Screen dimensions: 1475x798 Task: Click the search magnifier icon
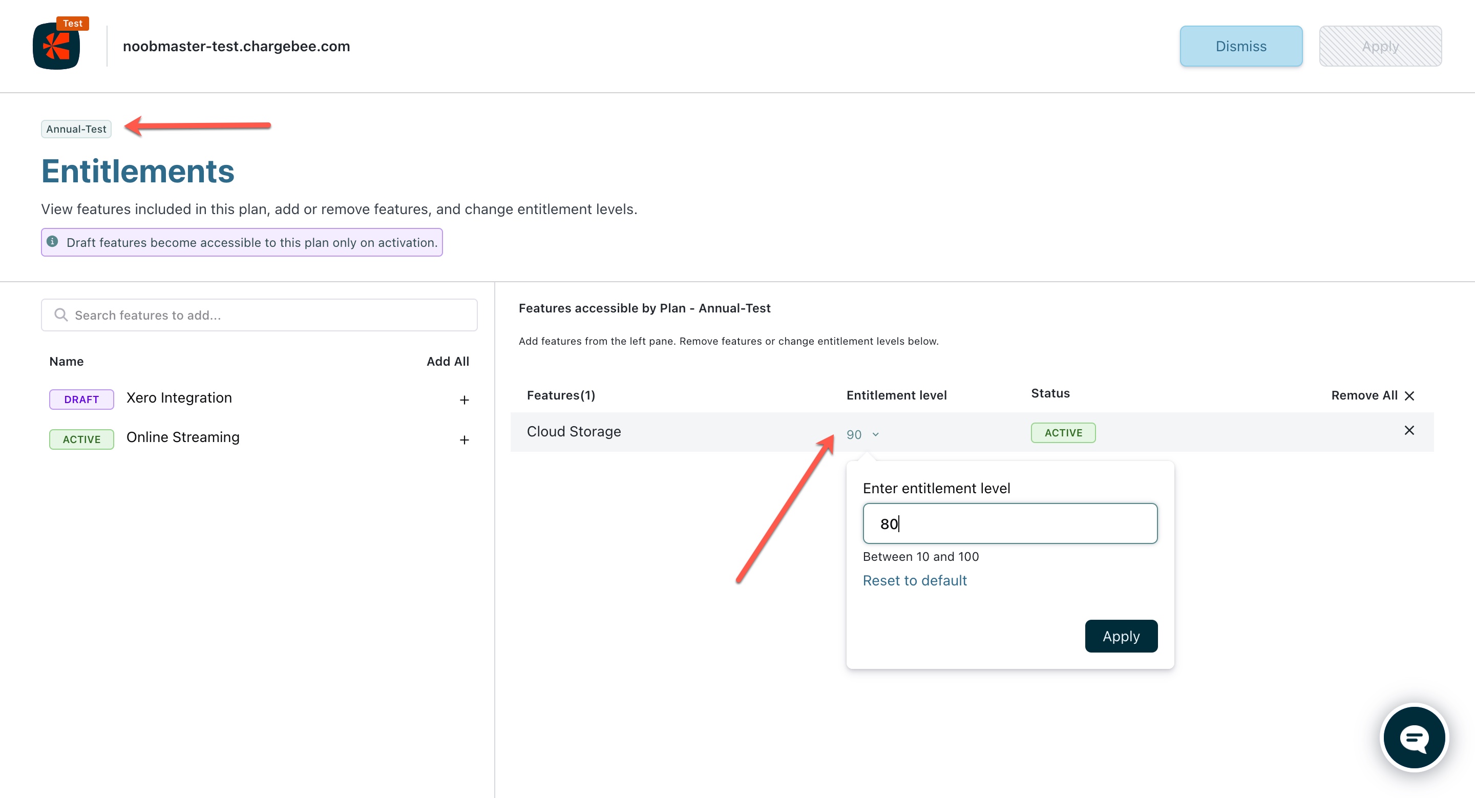[61, 315]
